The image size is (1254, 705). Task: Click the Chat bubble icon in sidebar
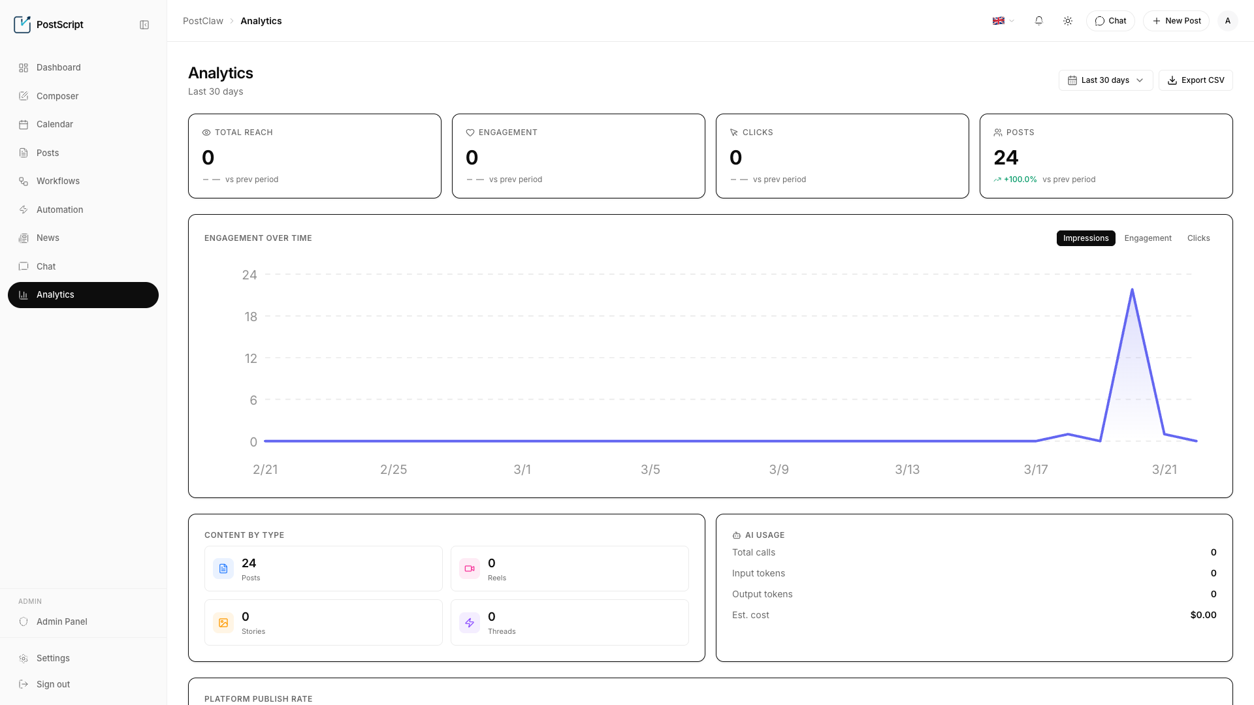pyautogui.click(x=24, y=266)
